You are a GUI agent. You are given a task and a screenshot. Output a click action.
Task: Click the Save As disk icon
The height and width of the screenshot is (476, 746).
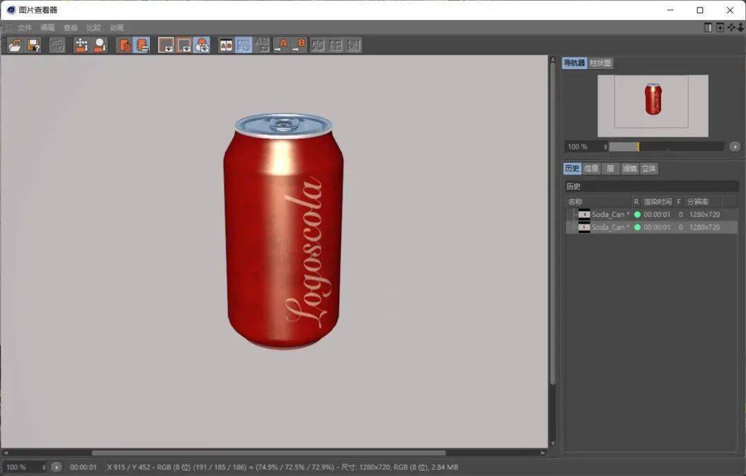[x=33, y=46]
